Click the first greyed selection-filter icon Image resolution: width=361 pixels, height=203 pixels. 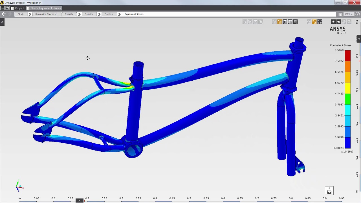pyautogui.click(x=245, y=22)
